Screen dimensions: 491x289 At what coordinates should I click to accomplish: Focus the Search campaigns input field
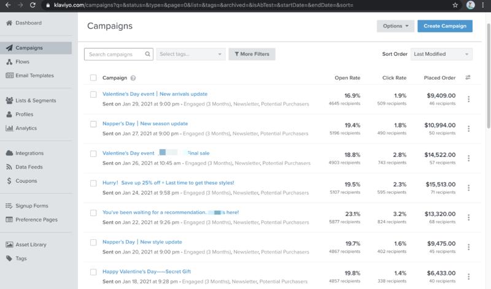115,54
